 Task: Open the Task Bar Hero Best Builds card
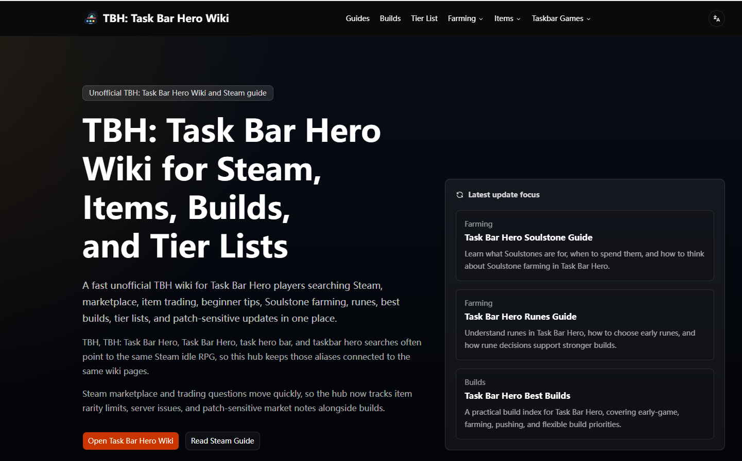tap(585, 404)
